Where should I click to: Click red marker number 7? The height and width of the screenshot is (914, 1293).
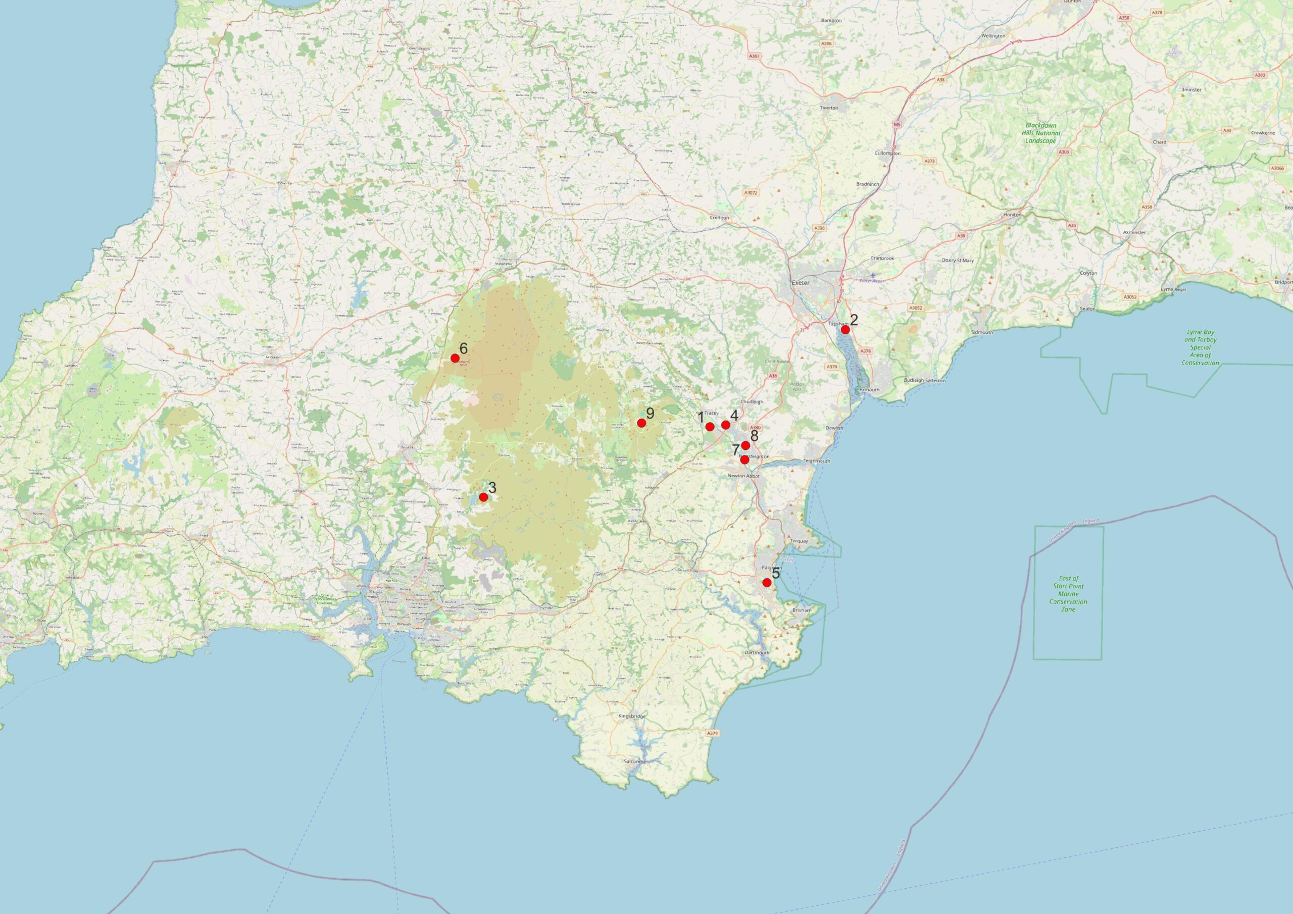744,460
